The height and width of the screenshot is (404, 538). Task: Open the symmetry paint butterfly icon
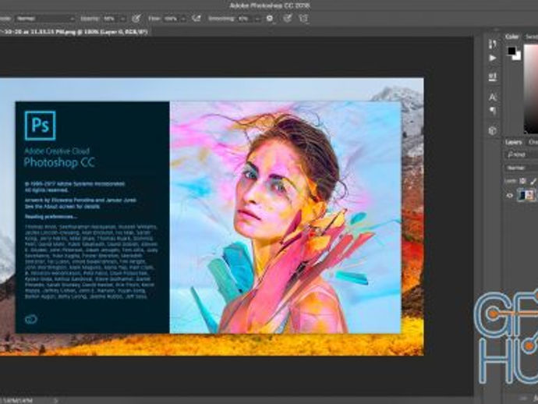303,19
